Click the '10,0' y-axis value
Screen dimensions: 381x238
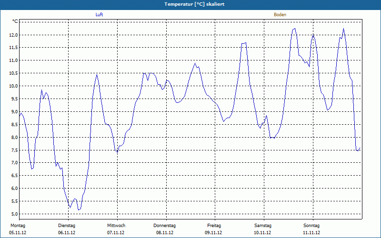14,86
